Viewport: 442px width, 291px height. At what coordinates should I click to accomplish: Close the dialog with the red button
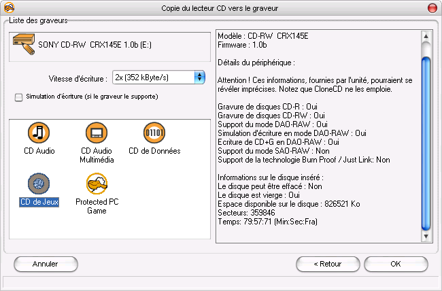click(x=432, y=8)
